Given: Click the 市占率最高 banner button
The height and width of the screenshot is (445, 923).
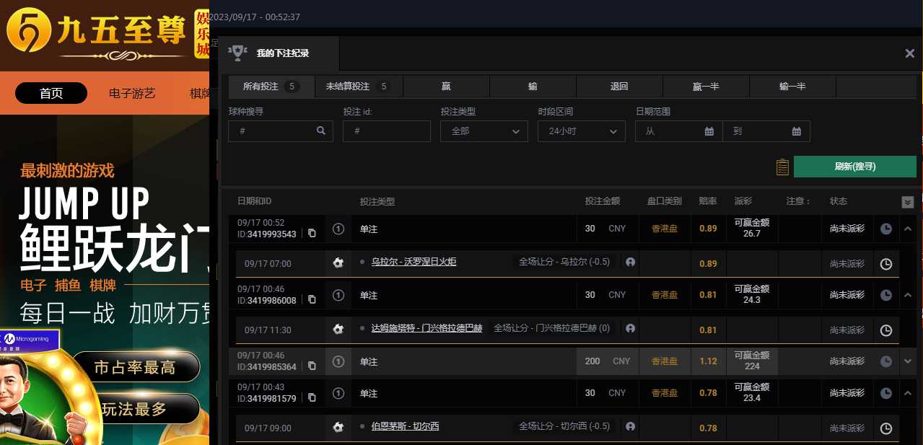Looking at the screenshot, I should [x=135, y=367].
